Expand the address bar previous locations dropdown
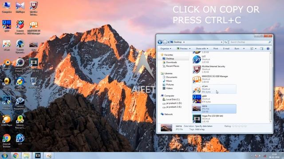 [222, 42]
